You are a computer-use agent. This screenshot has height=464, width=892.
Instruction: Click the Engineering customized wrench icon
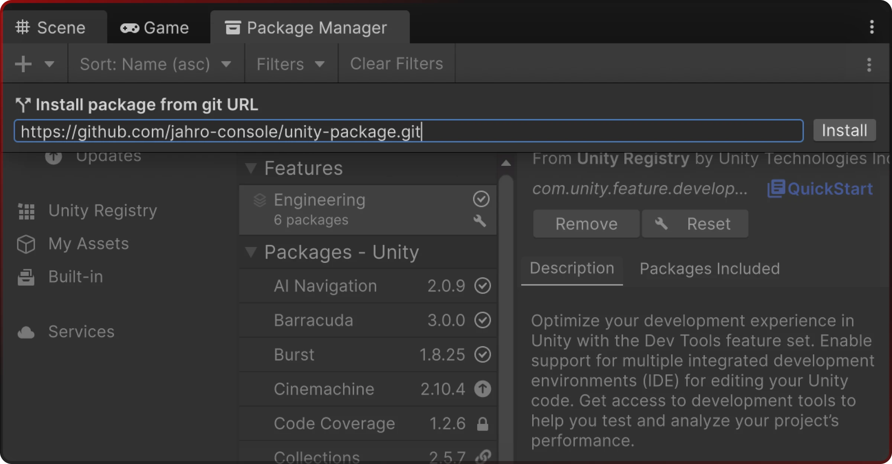[480, 221]
